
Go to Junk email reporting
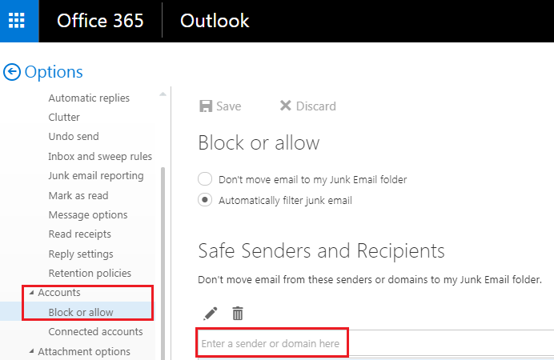(x=96, y=175)
